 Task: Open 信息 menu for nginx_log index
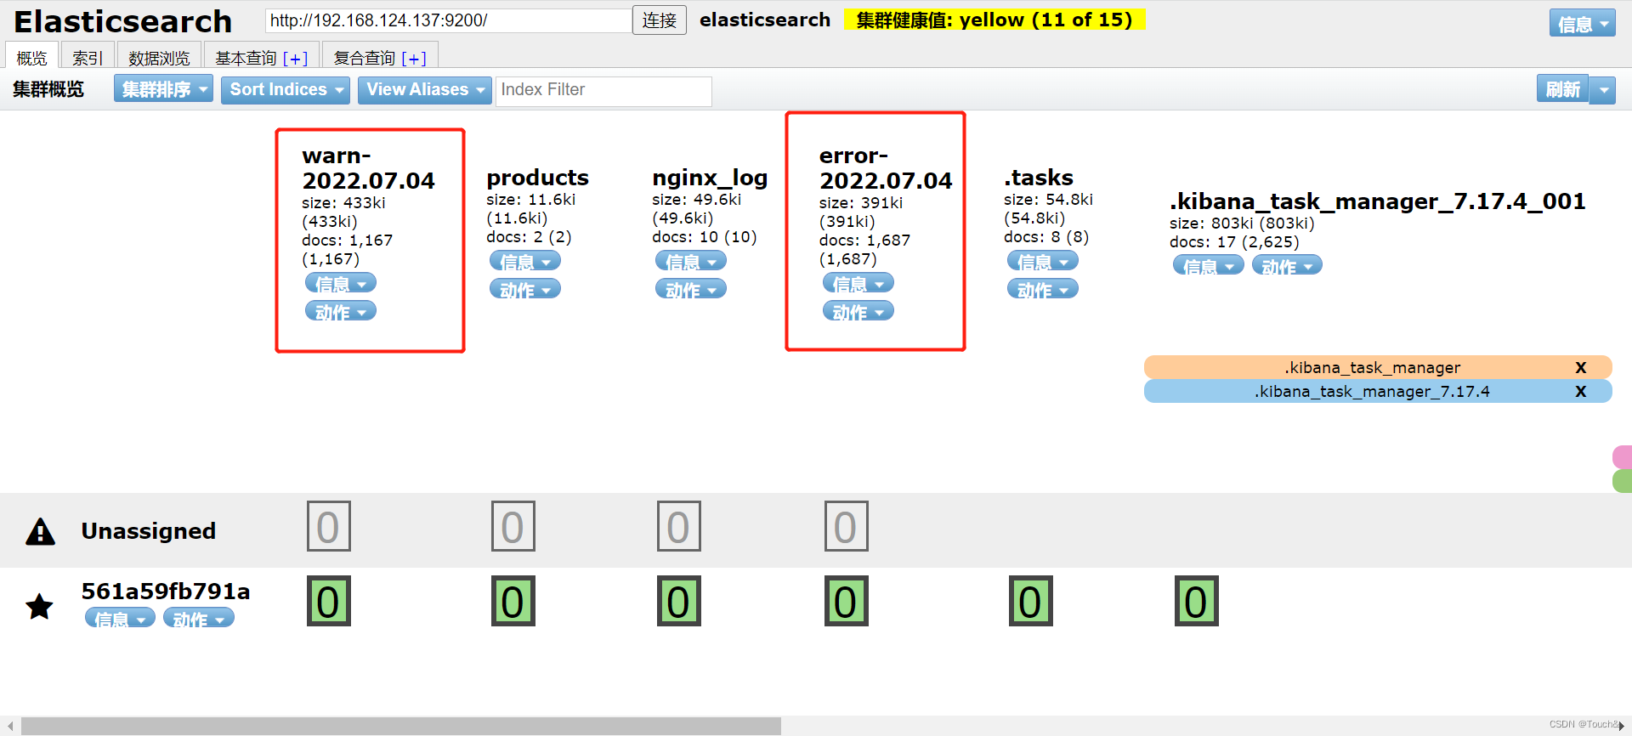[690, 261]
